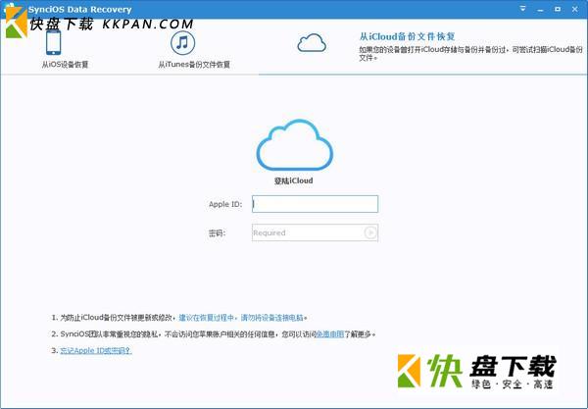Click the sign-in arrow in password field
This screenshot has height=409, width=588.
370,232
